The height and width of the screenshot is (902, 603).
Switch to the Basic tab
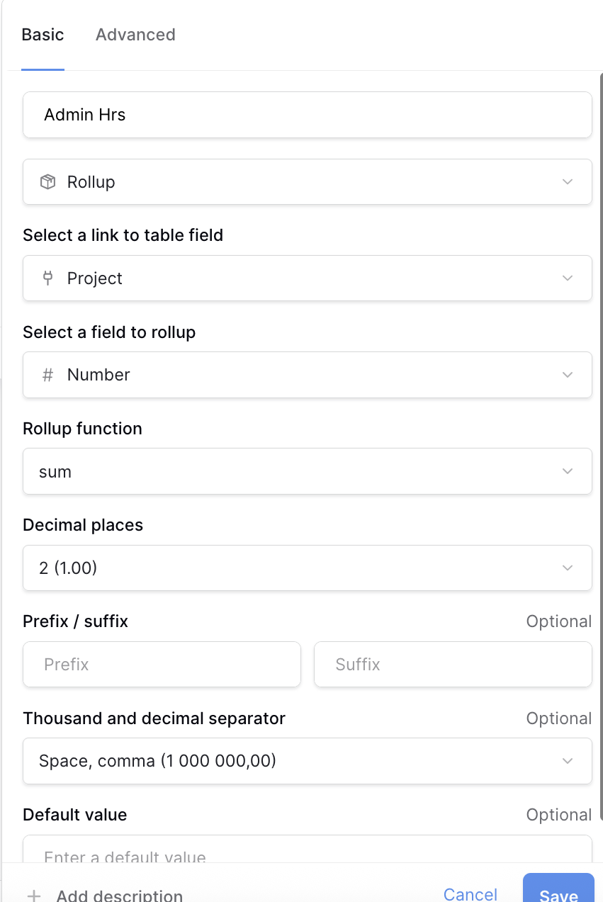coord(43,35)
